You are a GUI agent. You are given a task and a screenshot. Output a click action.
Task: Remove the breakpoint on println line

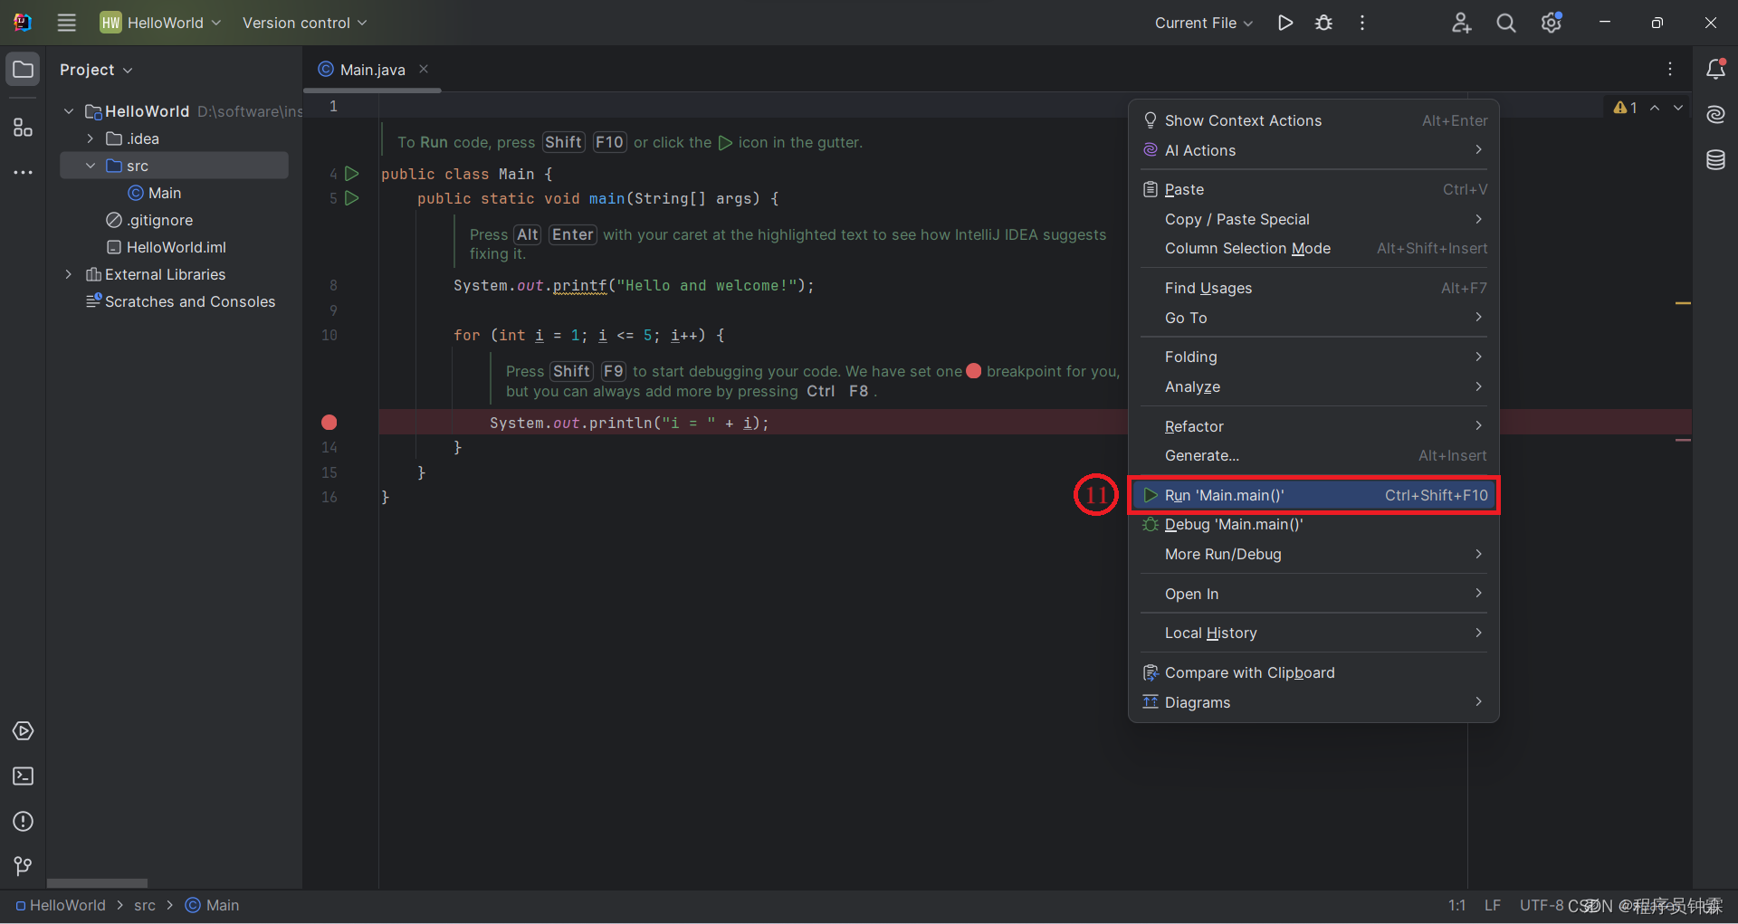[329, 422]
